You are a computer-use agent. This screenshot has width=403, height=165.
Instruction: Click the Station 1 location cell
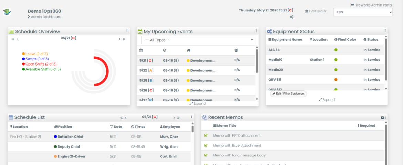(318, 60)
